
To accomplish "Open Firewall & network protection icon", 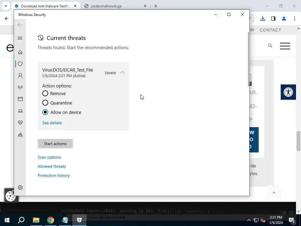I will pyautogui.click(x=20, y=87).
